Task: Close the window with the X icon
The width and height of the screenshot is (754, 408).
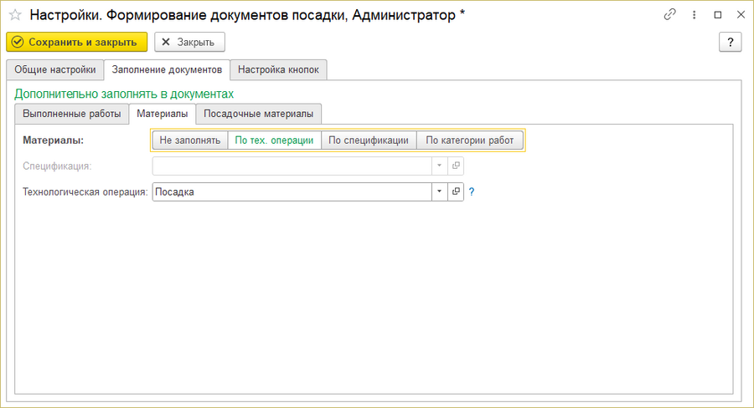Action: point(741,15)
